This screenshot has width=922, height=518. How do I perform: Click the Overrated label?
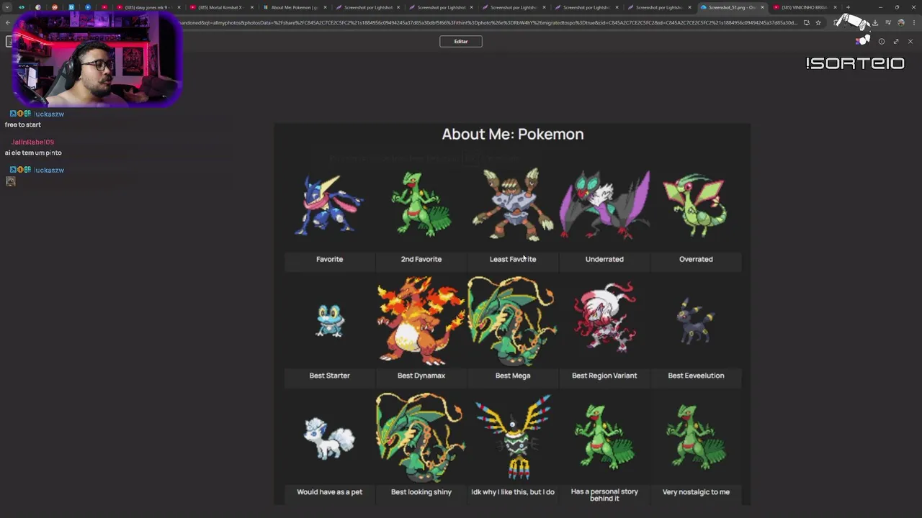696,259
